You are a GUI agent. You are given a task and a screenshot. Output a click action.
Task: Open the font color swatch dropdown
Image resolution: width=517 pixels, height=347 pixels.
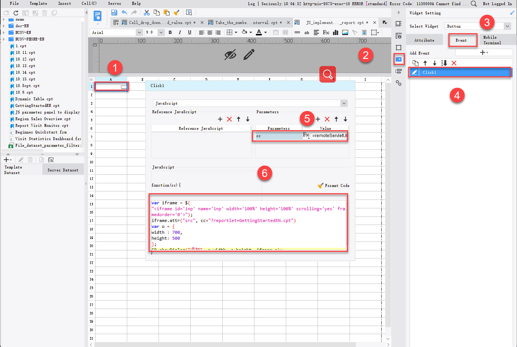265,32
